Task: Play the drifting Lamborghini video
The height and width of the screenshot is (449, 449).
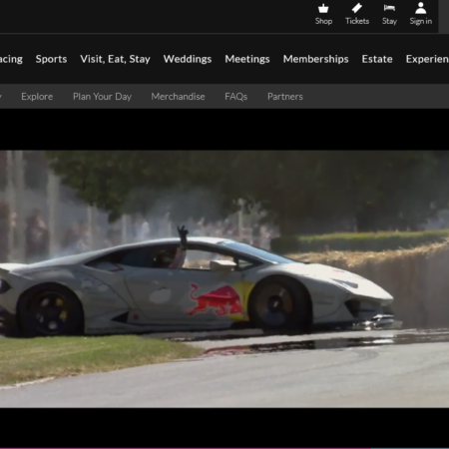Action: (224, 278)
